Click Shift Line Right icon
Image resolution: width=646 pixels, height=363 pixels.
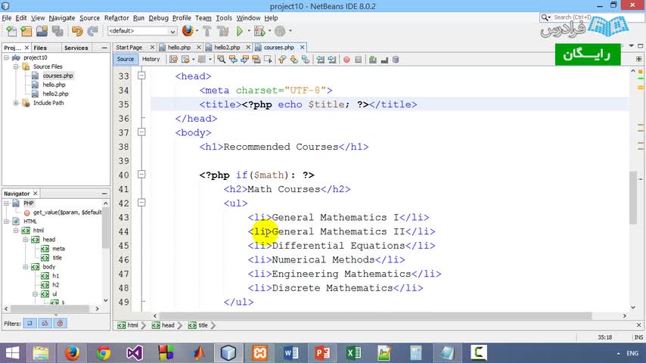coord(331,59)
